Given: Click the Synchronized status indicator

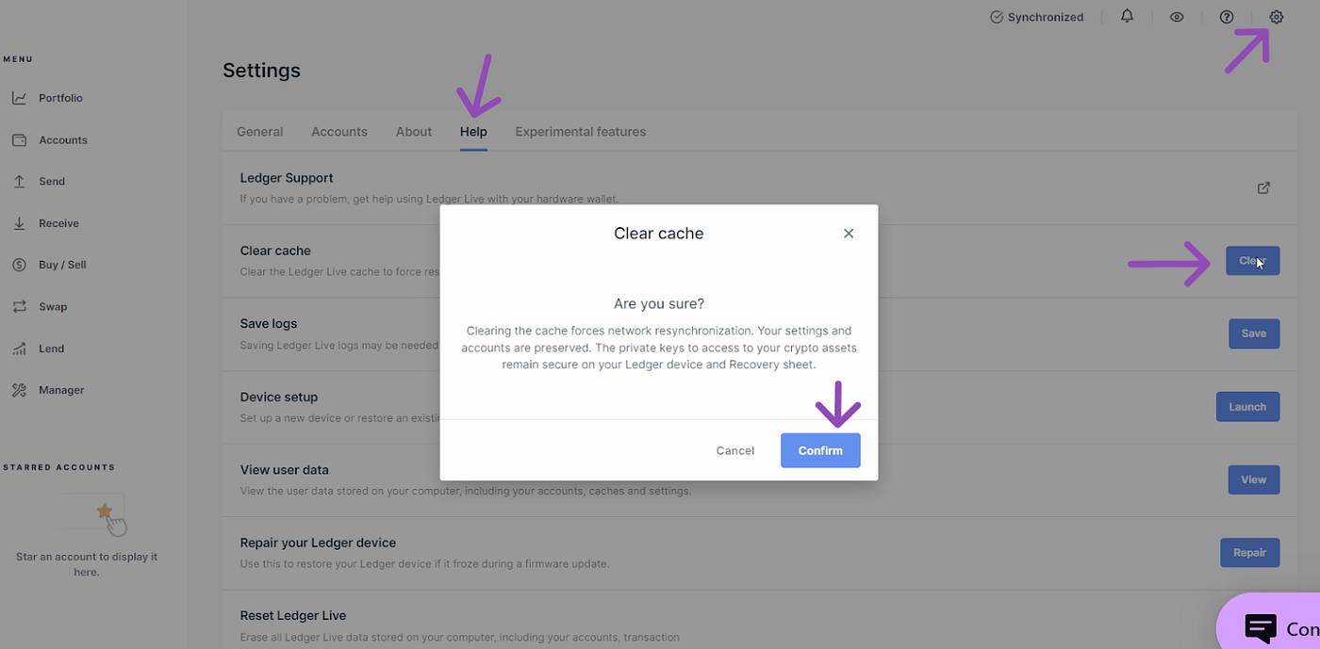Looking at the screenshot, I should pyautogui.click(x=1037, y=17).
